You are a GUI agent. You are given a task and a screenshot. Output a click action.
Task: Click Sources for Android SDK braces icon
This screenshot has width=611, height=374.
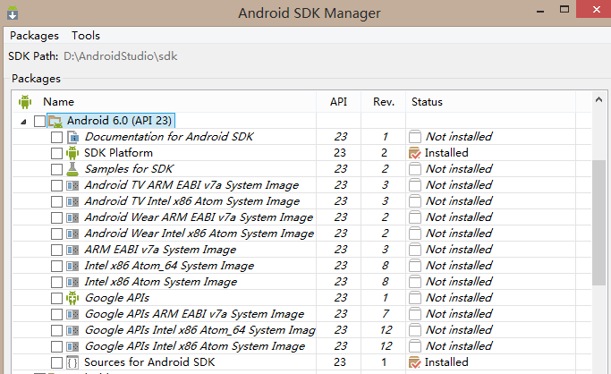pyautogui.click(x=72, y=362)
